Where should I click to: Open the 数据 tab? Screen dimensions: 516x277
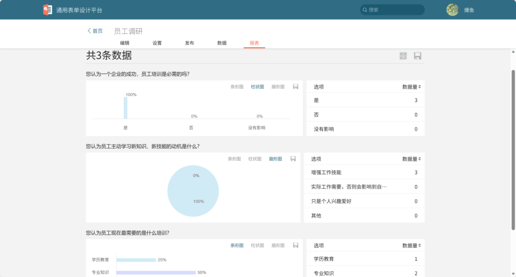222,43
